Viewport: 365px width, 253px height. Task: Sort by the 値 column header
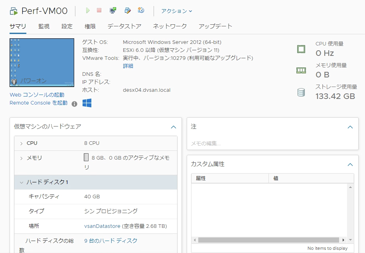click(x=311, y=178)
